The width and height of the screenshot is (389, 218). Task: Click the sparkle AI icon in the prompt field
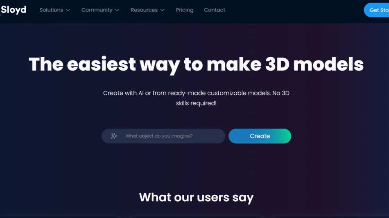(x=114, y=136)
